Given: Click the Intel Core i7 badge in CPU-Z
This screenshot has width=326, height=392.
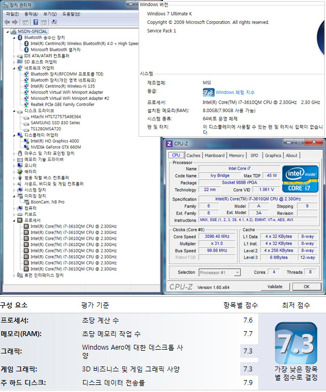Looking at the screenshot, I should click(300, 179).
